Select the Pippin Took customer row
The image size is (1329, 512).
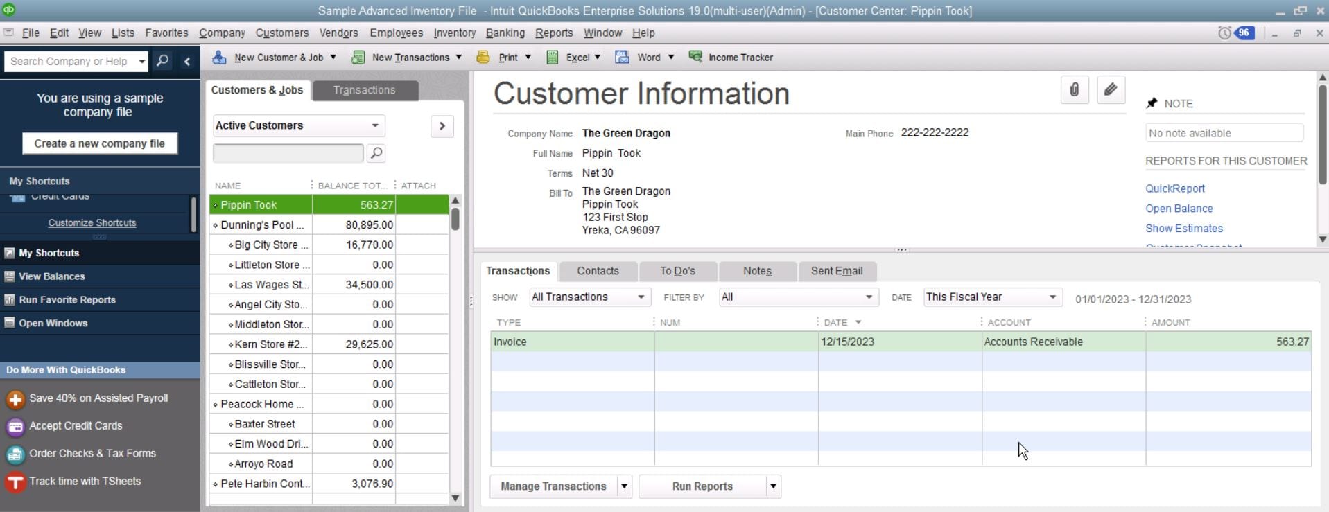coord(329,205)
